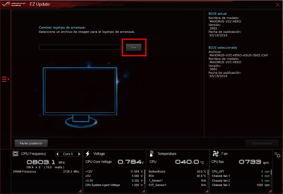Expand the Voltage panel corner triangle
Screen dimensions: 283x194
[143, 191]
